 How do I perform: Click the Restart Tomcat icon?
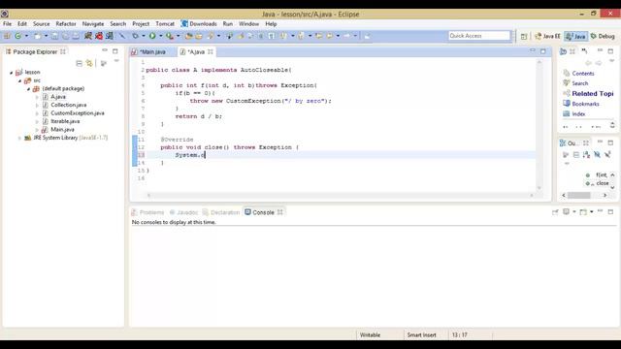tap(110, 36)
